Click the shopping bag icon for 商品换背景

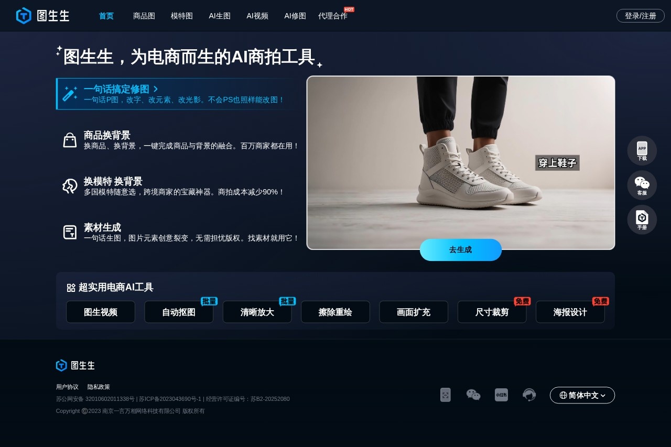70,139
